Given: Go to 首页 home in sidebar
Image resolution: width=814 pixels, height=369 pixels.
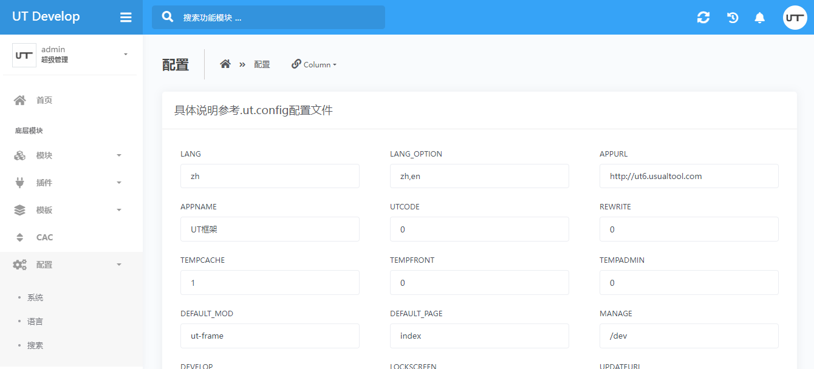Looking at the screenshot, I should click(44, 100).
